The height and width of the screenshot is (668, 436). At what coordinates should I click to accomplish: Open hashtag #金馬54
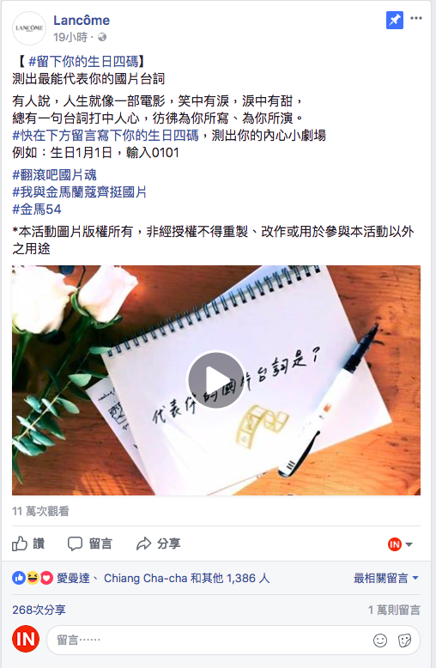click(37, 210)
